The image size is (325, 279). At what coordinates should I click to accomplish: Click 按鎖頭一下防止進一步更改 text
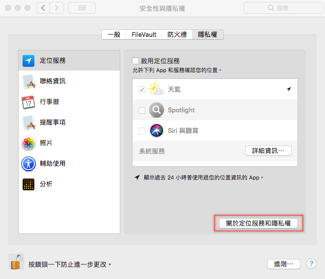(70, 264)
